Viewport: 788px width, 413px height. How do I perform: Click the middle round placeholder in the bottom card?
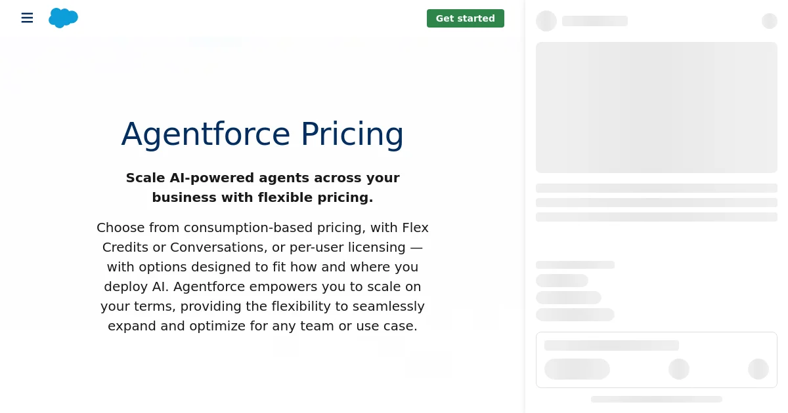pos(679,369)
